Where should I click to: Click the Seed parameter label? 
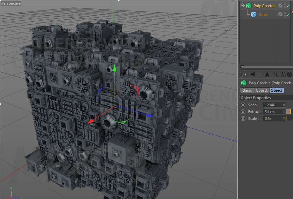[252, 105]
